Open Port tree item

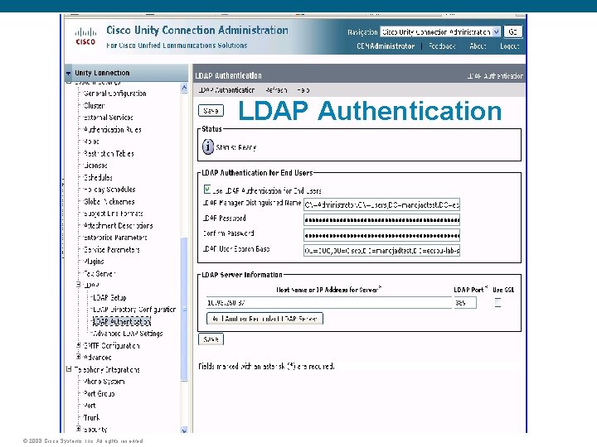[90, 406]
